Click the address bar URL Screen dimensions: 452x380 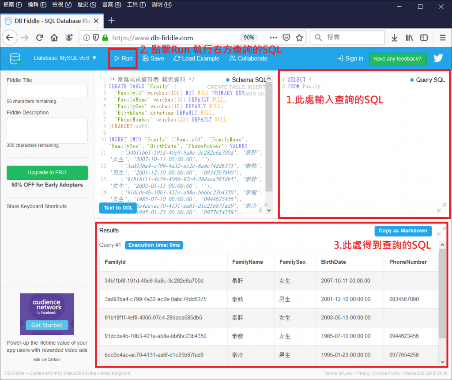(152, 38)
